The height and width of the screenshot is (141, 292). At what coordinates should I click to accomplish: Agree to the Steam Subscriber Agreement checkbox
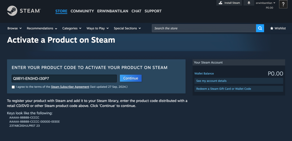click(13, 87)
